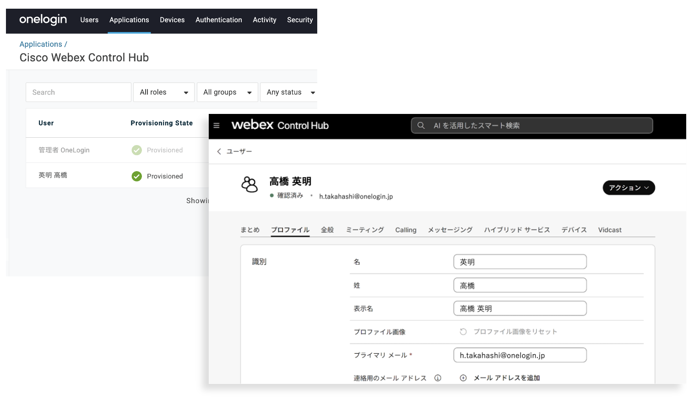Open the All roles dropdown
The width and height of the screenshot is (694, 399).
click(x=164, y=92)
